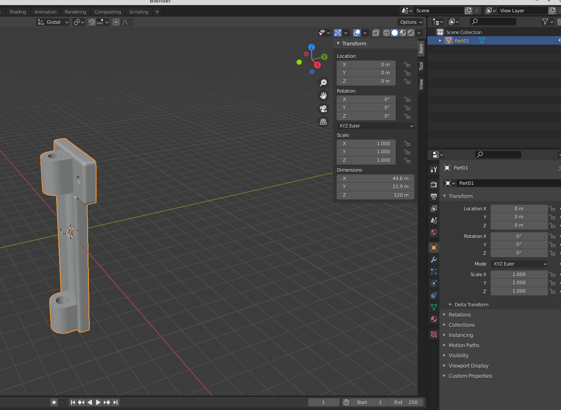The image size is (561, 410).
Task: Switch to the Shading workspace tab
Action: click(x=18, y=12)
